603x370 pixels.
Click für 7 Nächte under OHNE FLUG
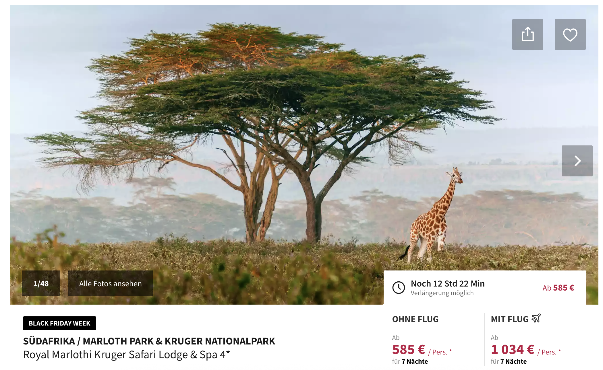(x=410, y=361)
